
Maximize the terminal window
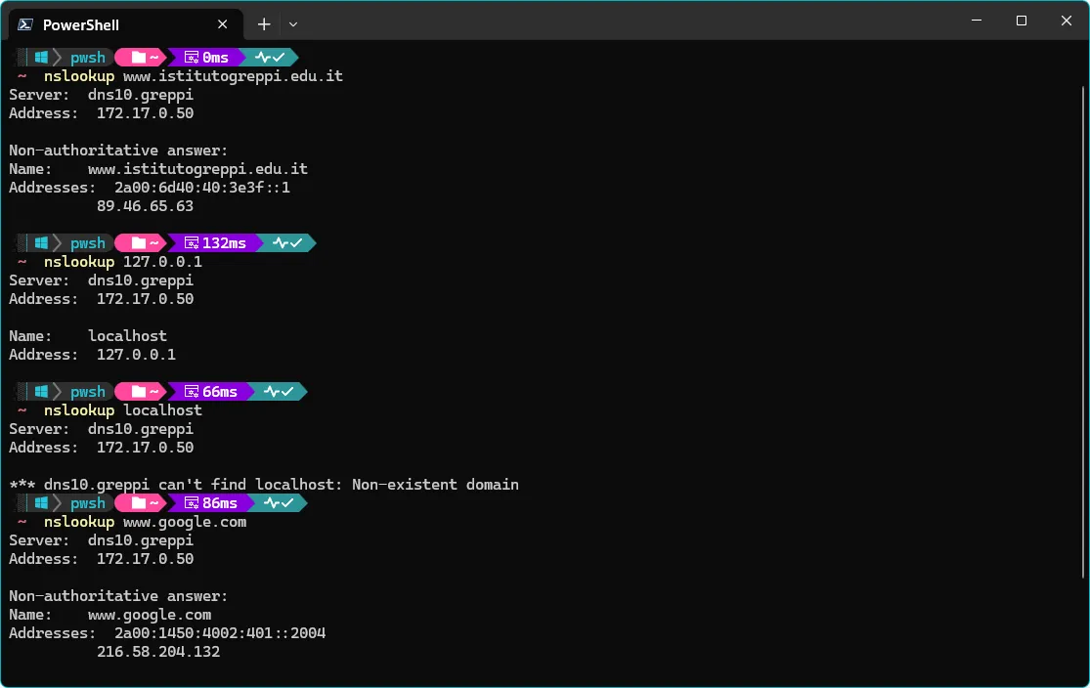coord(1022,21)
